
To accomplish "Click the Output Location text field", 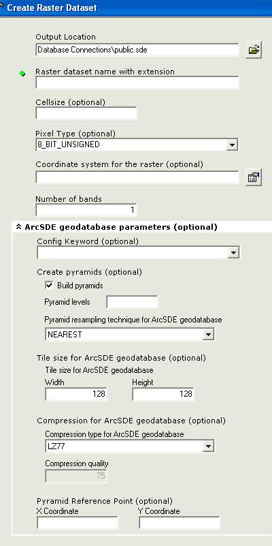I will 137,50.
